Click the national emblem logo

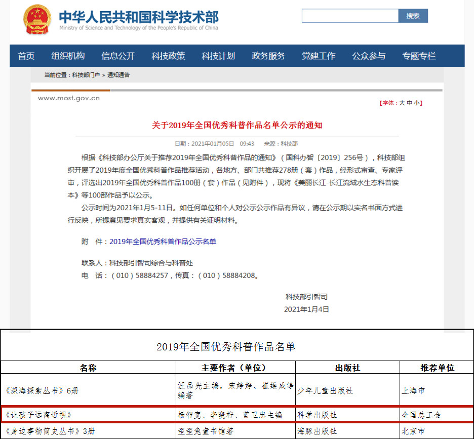coord(36,20)
